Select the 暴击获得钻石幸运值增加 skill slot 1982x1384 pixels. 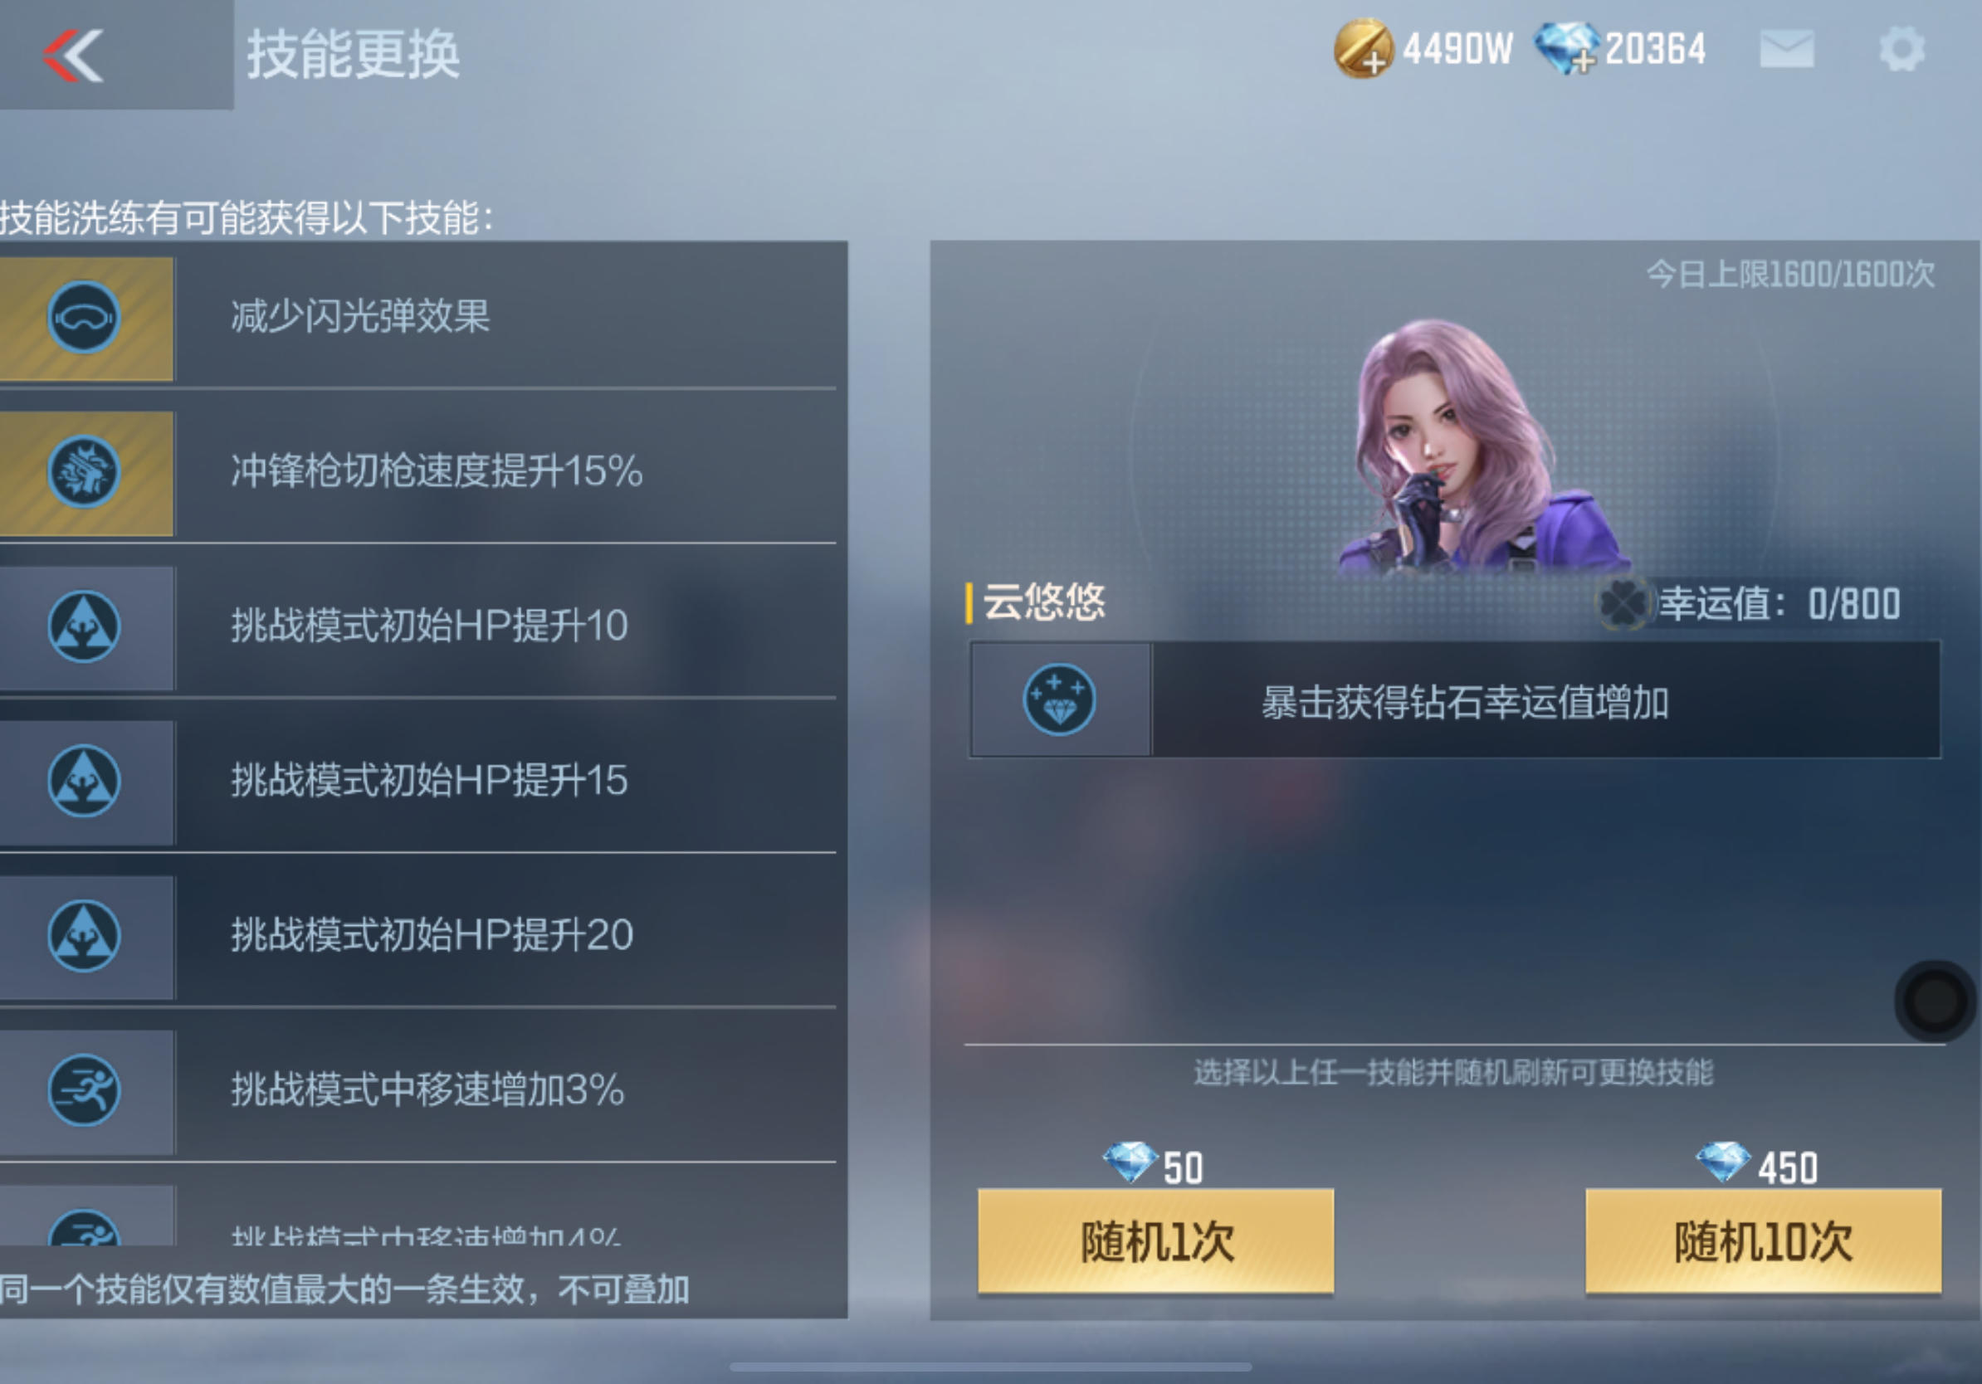tap(1456, 699)
